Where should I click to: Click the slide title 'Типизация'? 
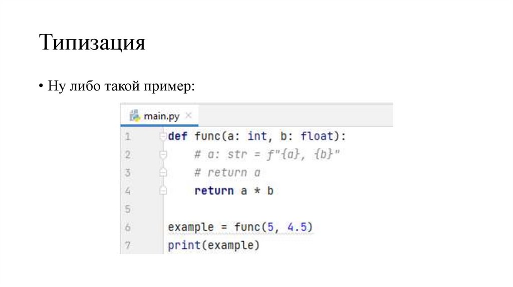pyautogui.click(x=92, y=43)
